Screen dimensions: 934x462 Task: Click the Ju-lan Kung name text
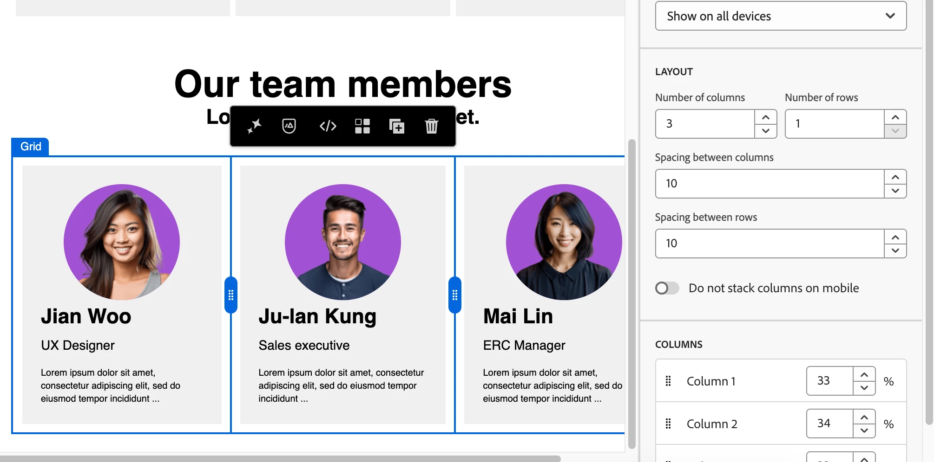point(317,317)
